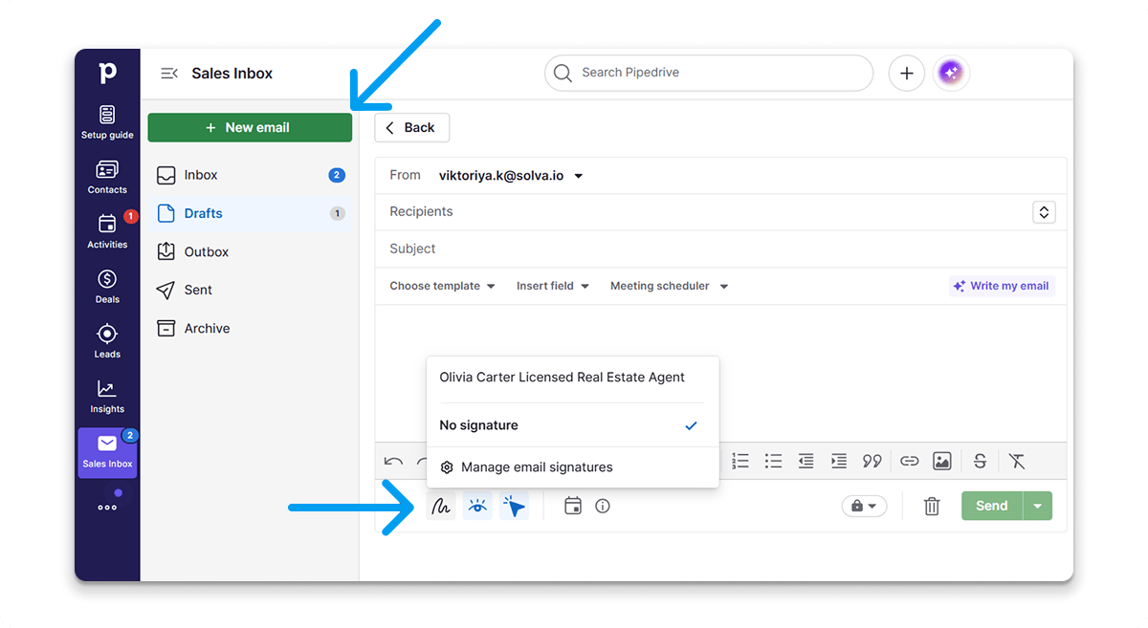Insert a block quote

pyautogui.click(x=872, y=462)
